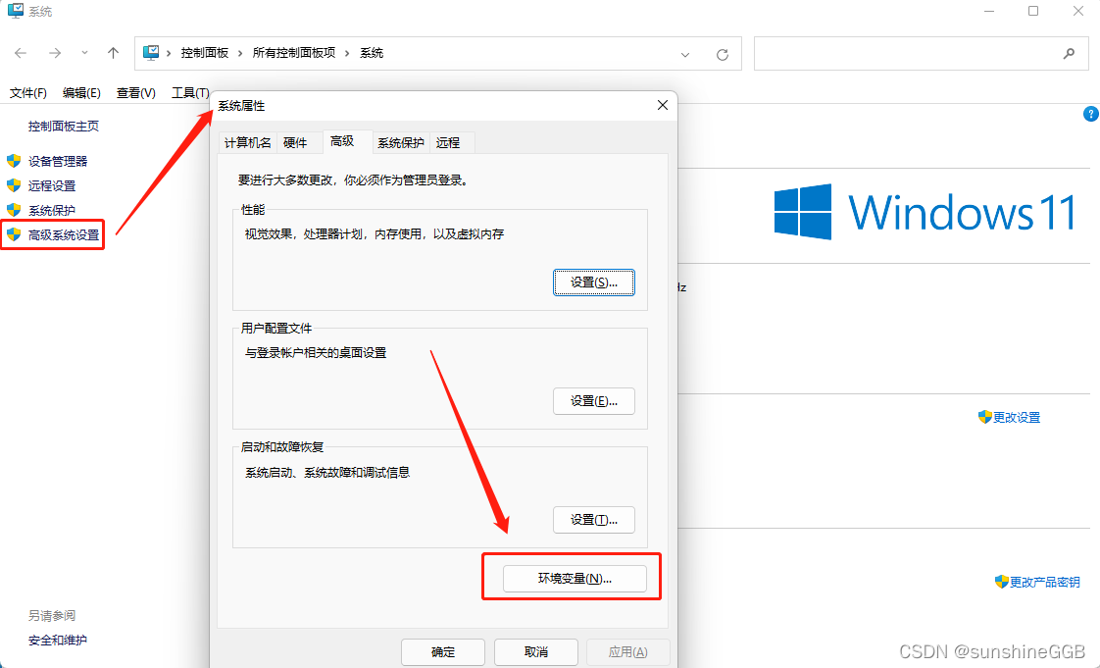Open address bar history dropdown
This screenshot has height=668, width=1100.
click(x=685, y=54)
